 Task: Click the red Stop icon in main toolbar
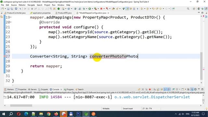[101, 9]
